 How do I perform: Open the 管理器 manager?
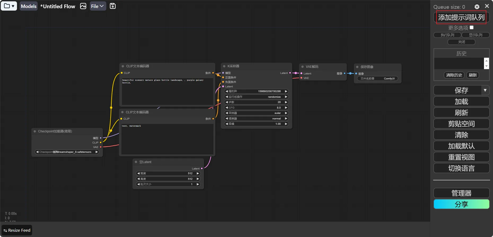[x=461, y=193]
